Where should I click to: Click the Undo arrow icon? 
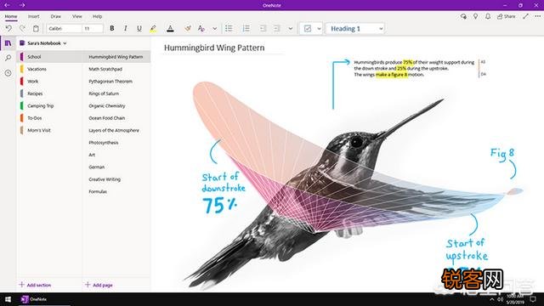pyautogui.click(x=8, y=28)
